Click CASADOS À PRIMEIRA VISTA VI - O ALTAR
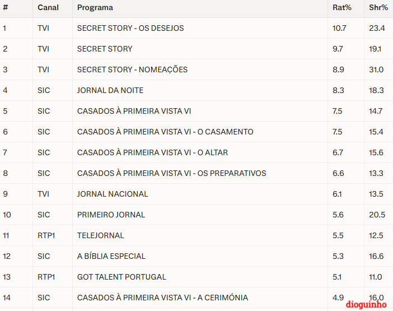The image size is (393, 311). (x=152, y=152)
